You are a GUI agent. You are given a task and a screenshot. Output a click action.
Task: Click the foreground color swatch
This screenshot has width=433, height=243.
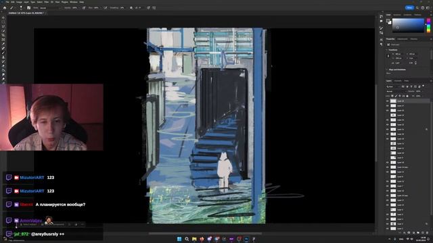(388, 20)
